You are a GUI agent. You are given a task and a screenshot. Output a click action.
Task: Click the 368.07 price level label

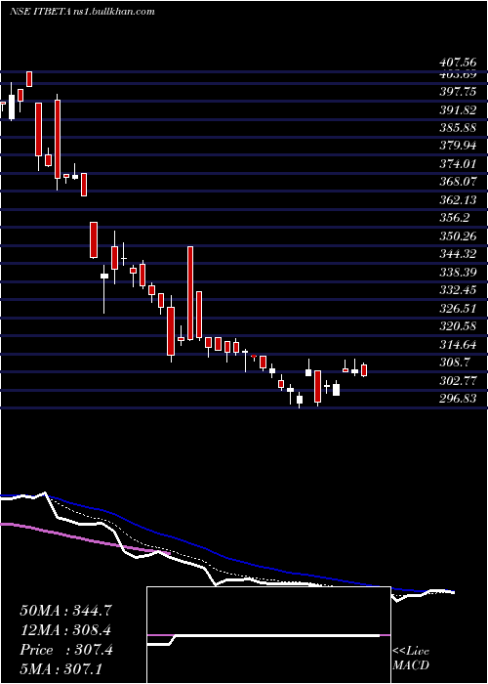click(x=458, y=180)
